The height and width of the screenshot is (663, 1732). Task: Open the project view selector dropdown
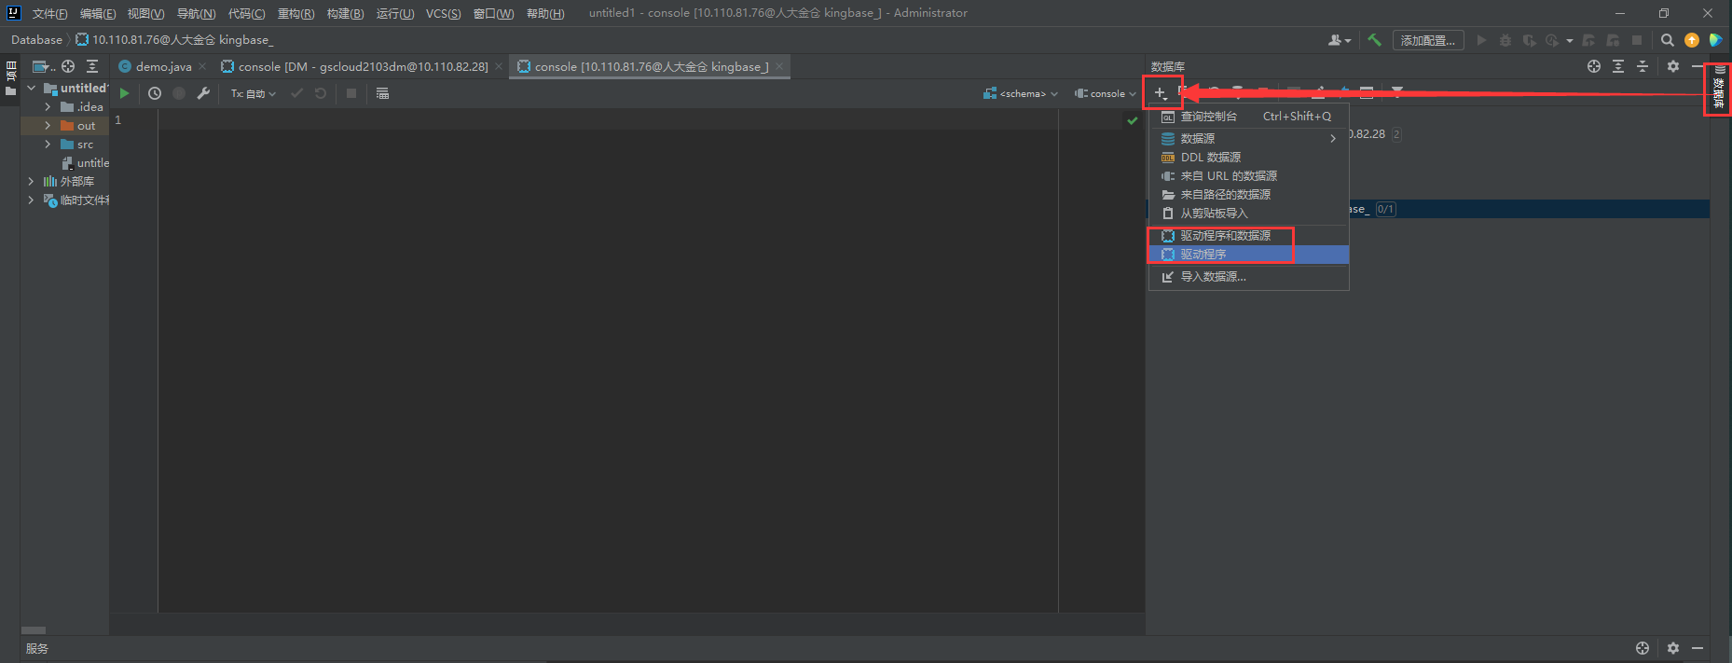(x=44, y=66)
